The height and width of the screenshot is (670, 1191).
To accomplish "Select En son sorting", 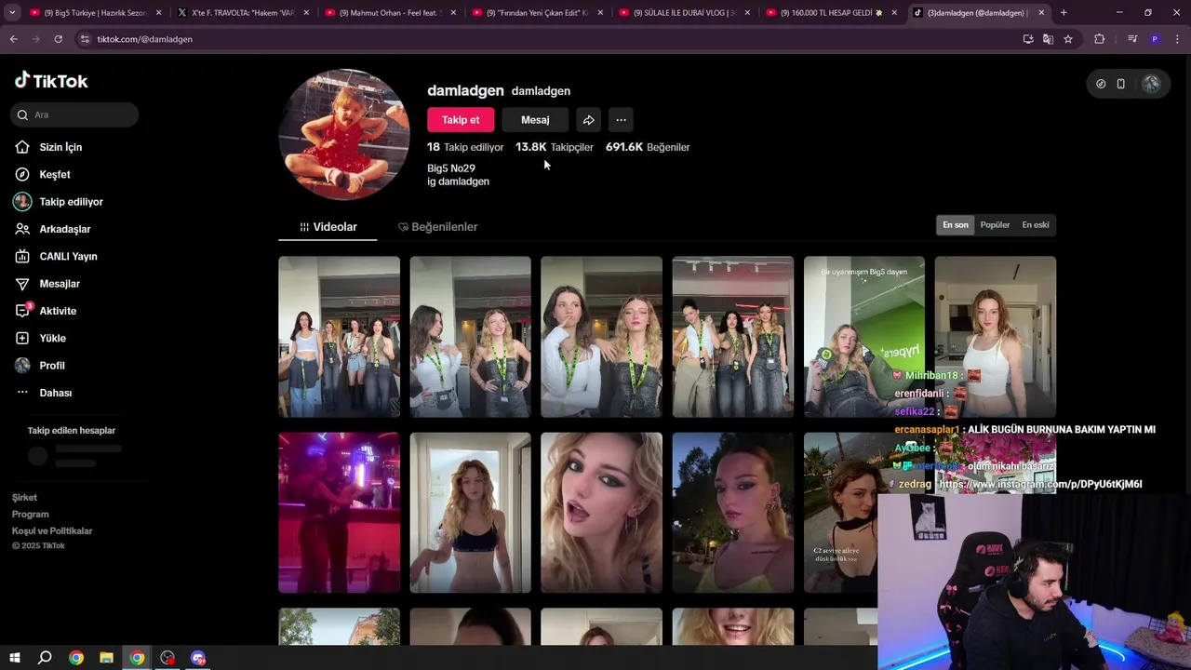I will (956, 224).
